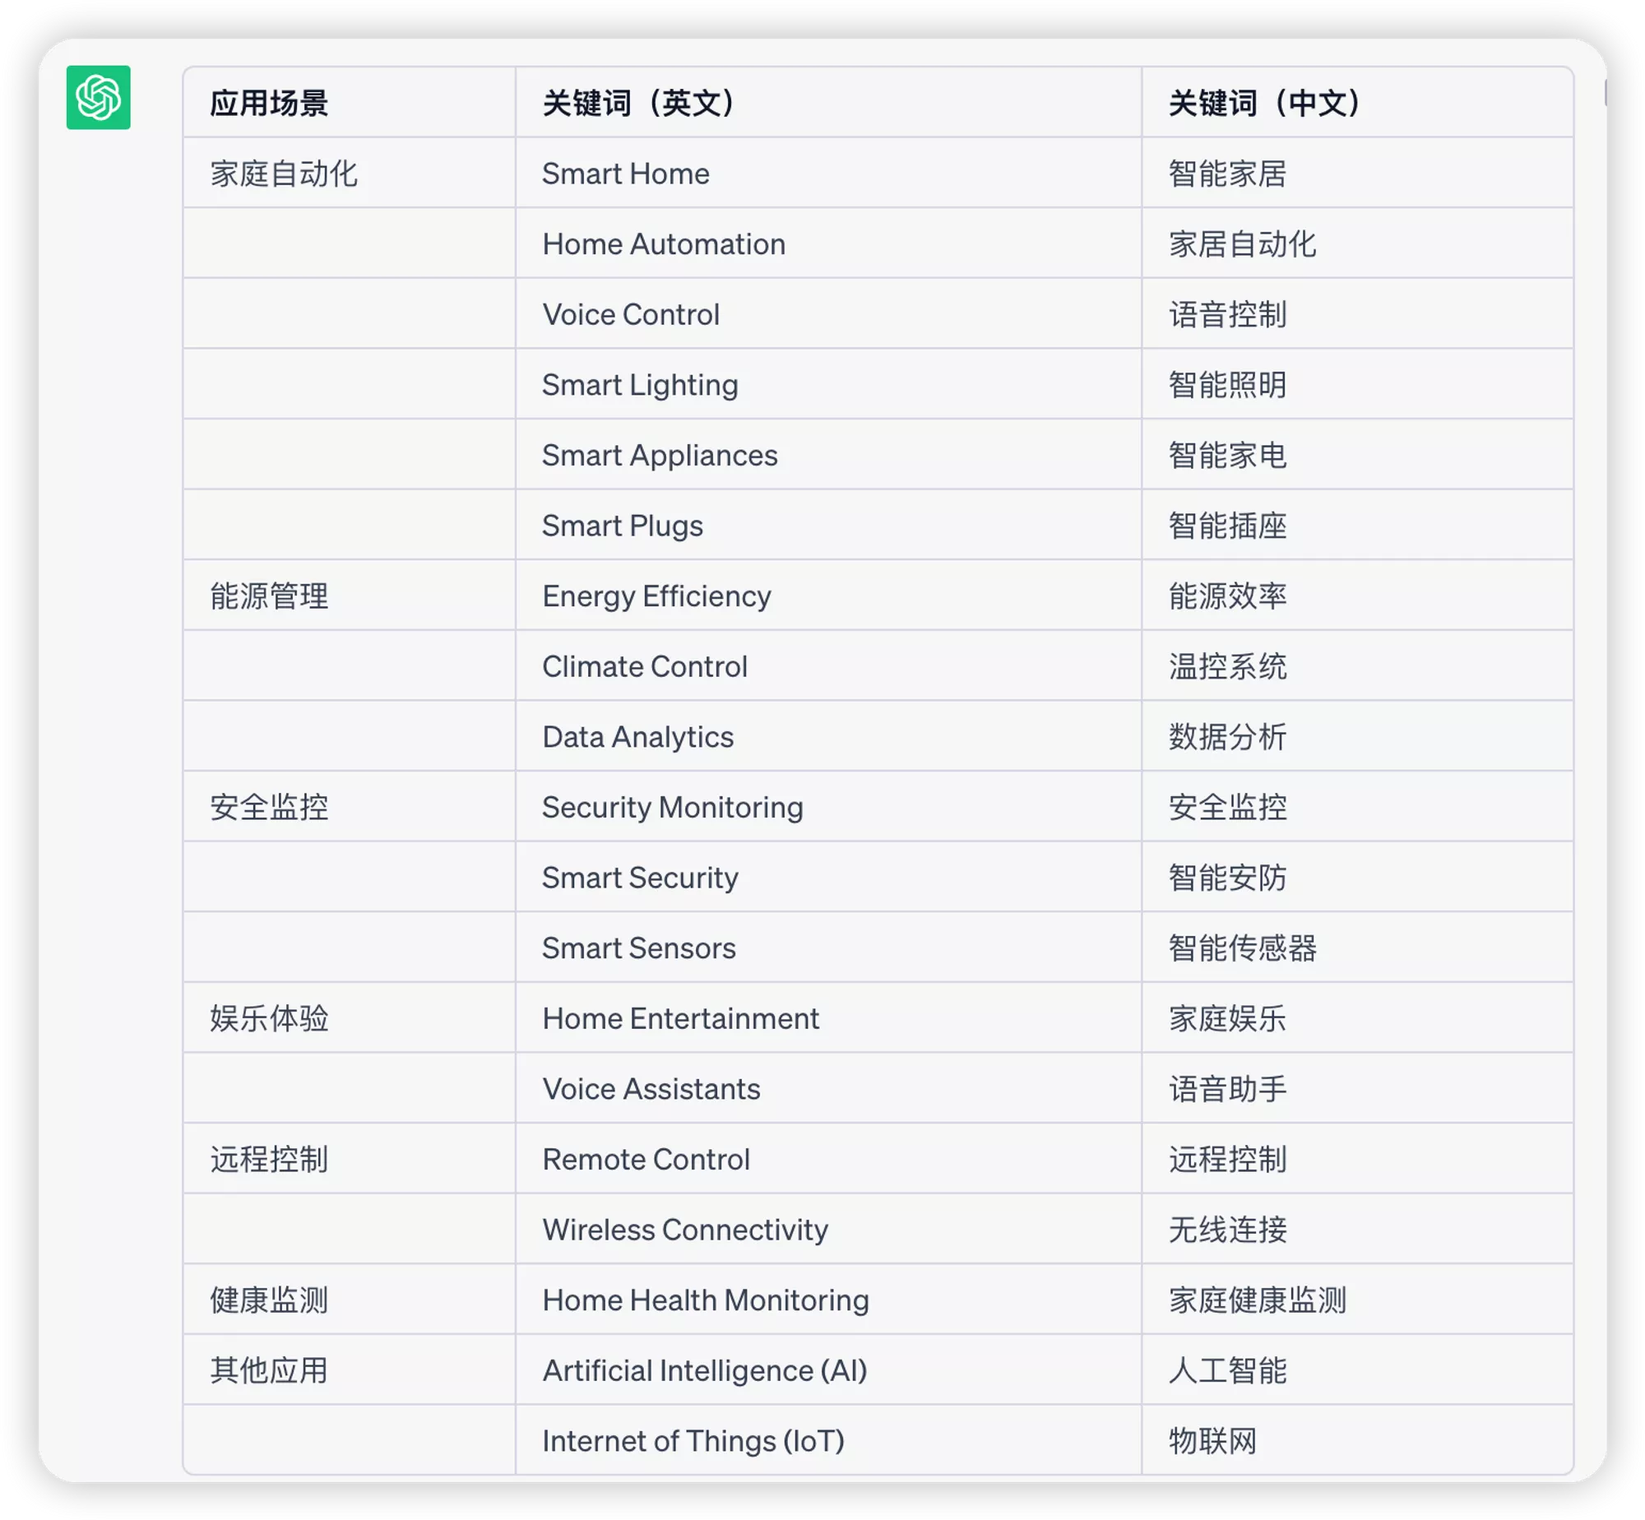
Task: Select the Smart Lighting cell
Action: 640,385
